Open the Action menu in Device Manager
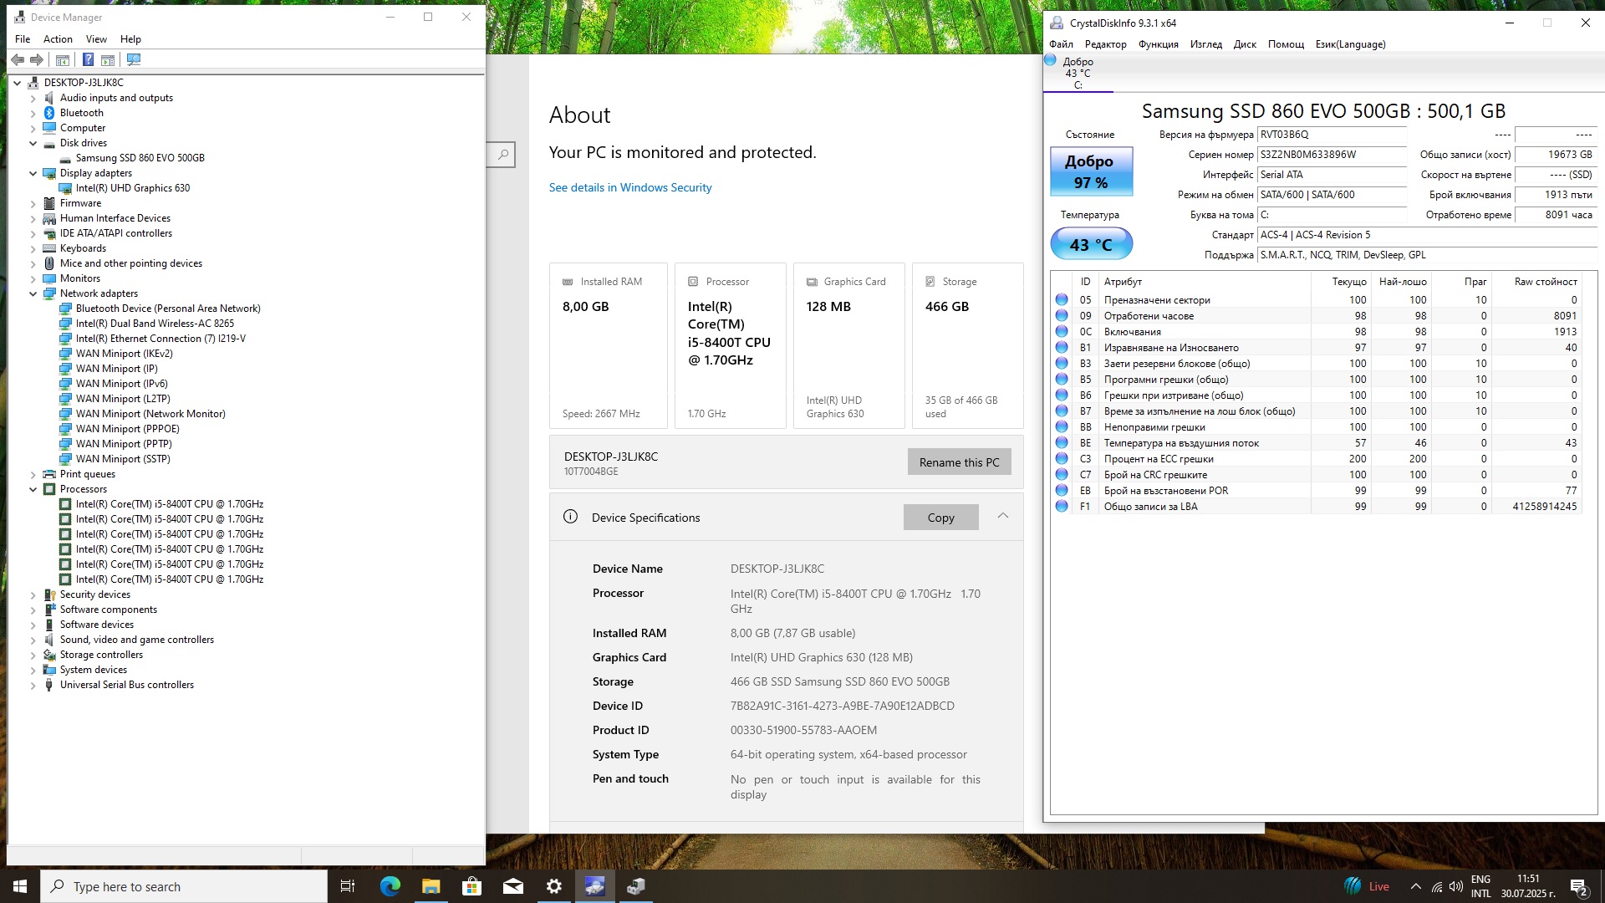The image size is (1605, 903). click(58, 39)
